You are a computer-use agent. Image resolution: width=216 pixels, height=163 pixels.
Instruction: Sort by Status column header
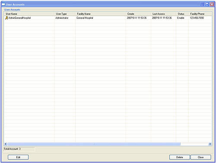pyautogui.click(x=182, y=14)
